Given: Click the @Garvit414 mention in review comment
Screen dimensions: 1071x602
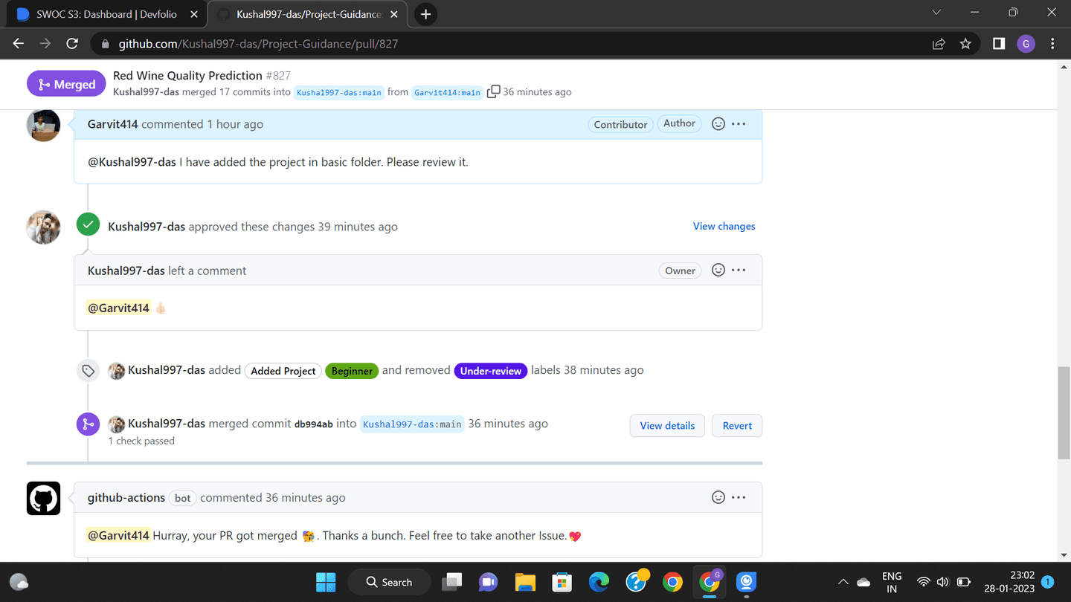Looking at the screenshot, I should (x=119, y=308).
